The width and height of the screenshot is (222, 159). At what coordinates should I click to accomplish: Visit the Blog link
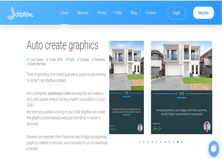134,13
